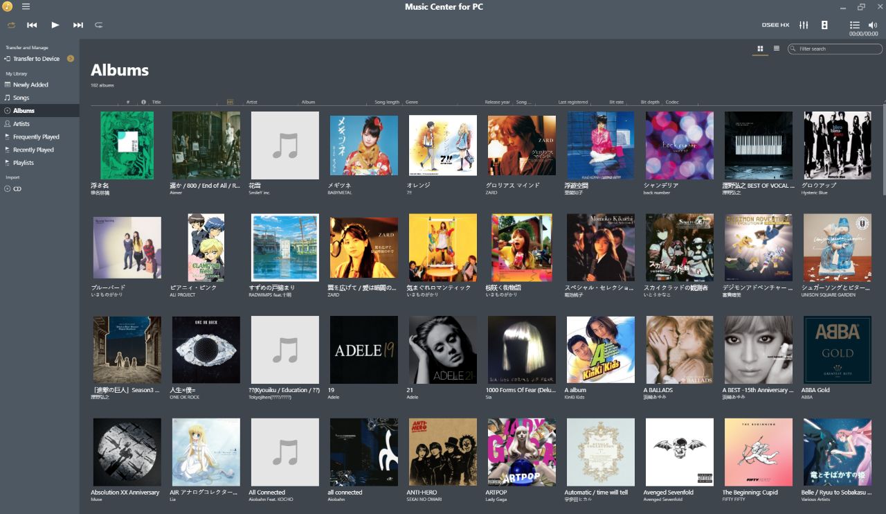Open the Aimer album cover
This screenshot has width=886, height=514.
206,145
